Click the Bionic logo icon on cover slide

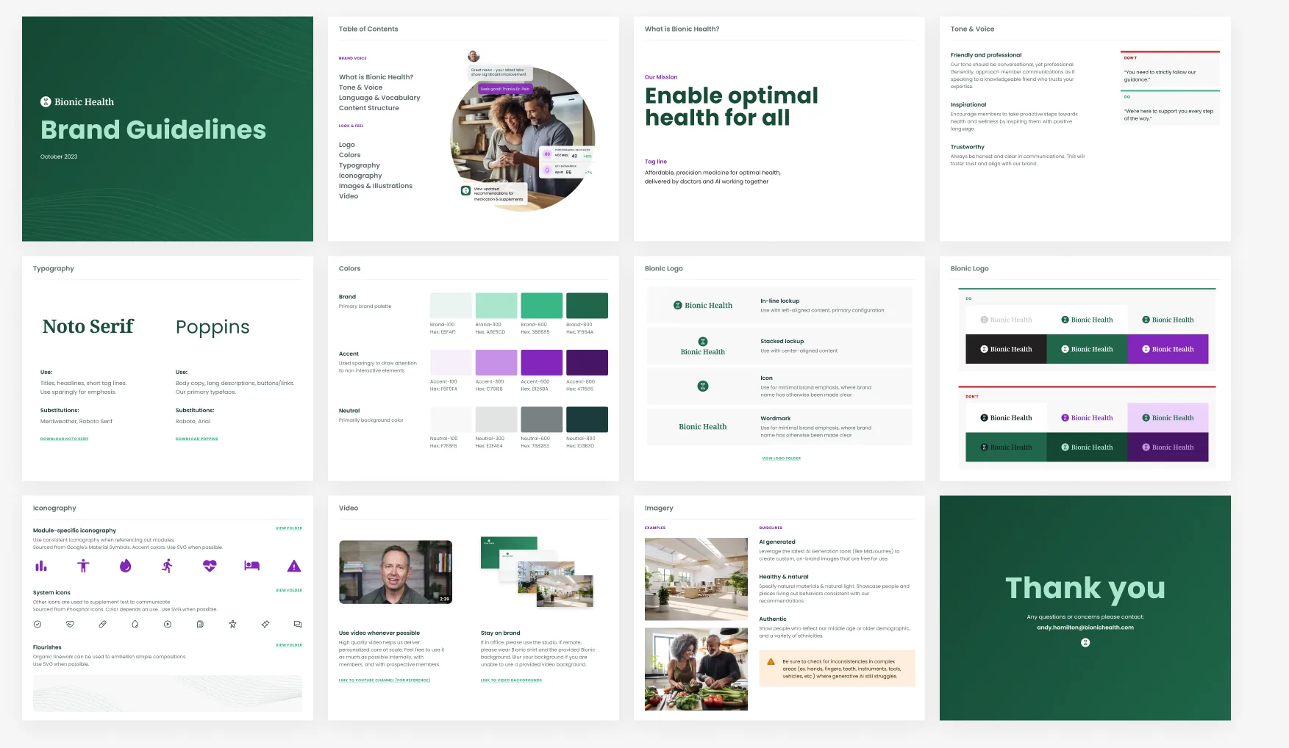pyautogui.click(x=46, y=102)
